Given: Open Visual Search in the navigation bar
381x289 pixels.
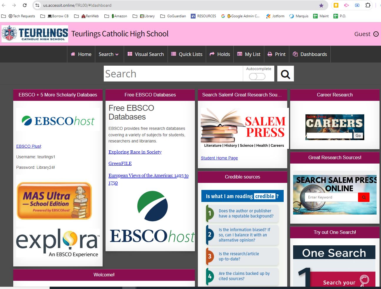Looking at the screenshot, I should pyautogui.click(x=146, y=54).
